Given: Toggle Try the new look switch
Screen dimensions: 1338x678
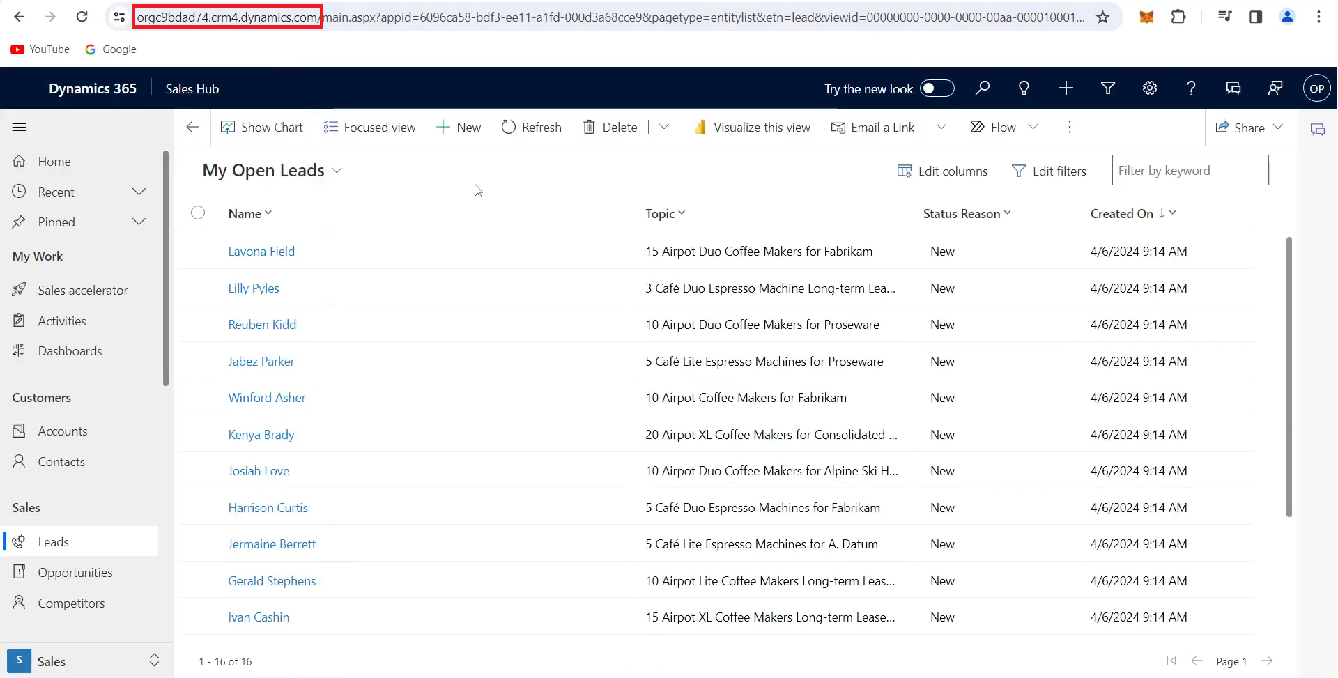Looking at the screenshot, I should click(937, 88).
